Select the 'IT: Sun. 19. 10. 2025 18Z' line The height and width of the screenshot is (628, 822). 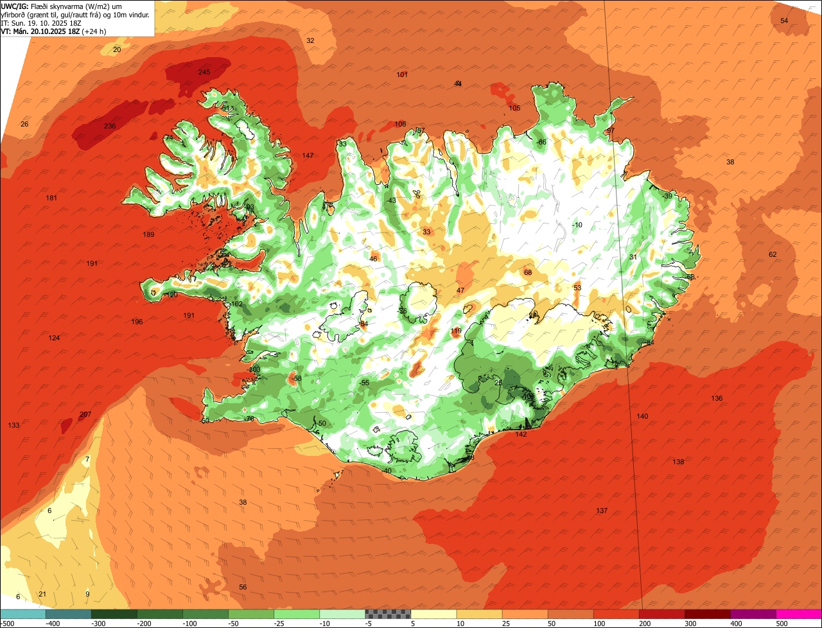[x=42, y=22]
